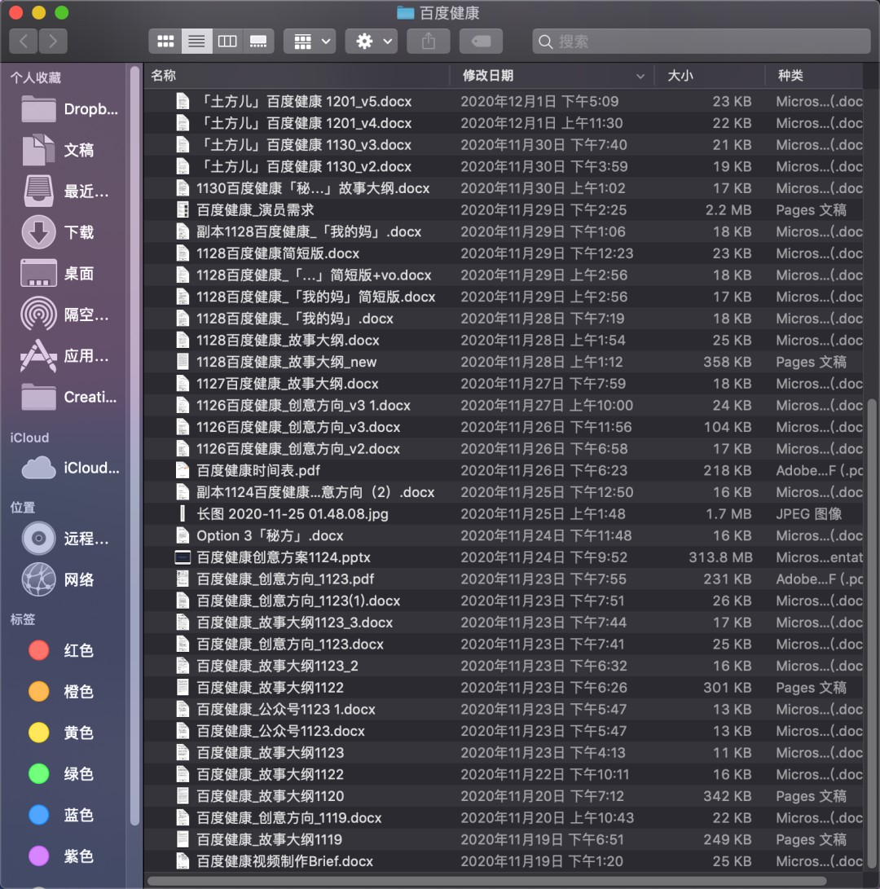Switch to icon view
Image resolution: width=880 pixels, height=889 pixels.
click(x=165, y=41)
